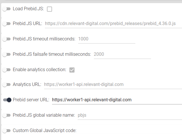Toggle Prebid.JS timeout milliseconds override switch

coord(7,39)
